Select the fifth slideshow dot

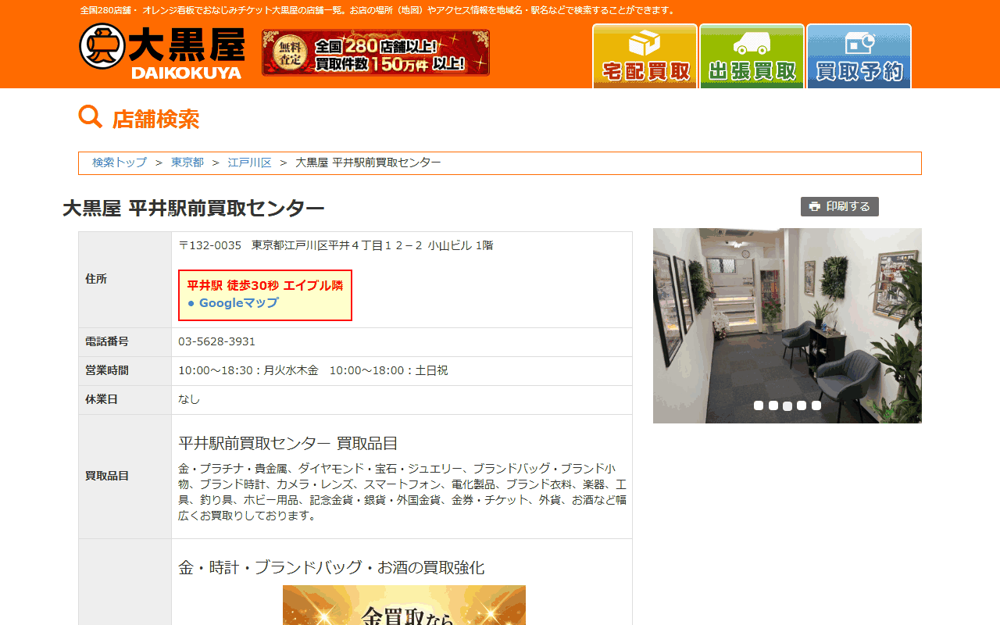(816, 405)
